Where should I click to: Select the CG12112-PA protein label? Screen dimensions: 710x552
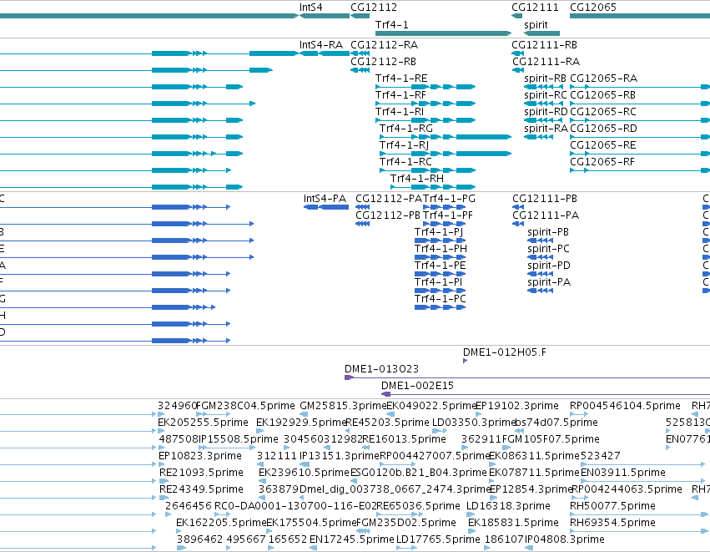tap(389, 199)
